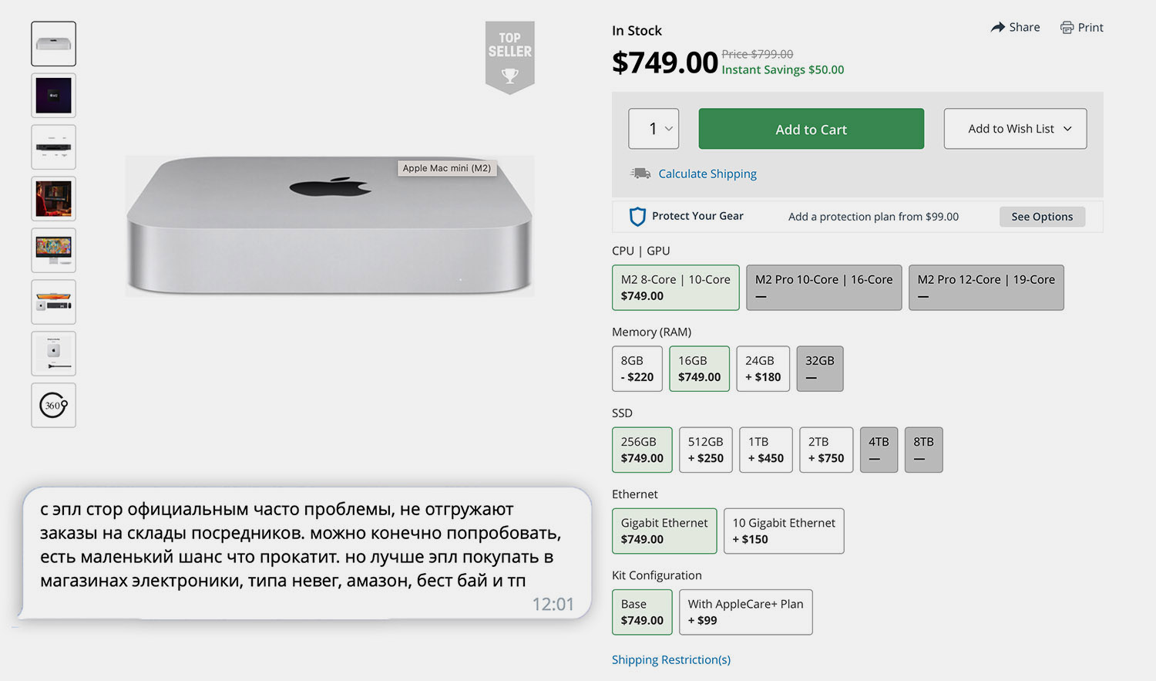Click the Top Seller trophy badge

click(509, 58)
